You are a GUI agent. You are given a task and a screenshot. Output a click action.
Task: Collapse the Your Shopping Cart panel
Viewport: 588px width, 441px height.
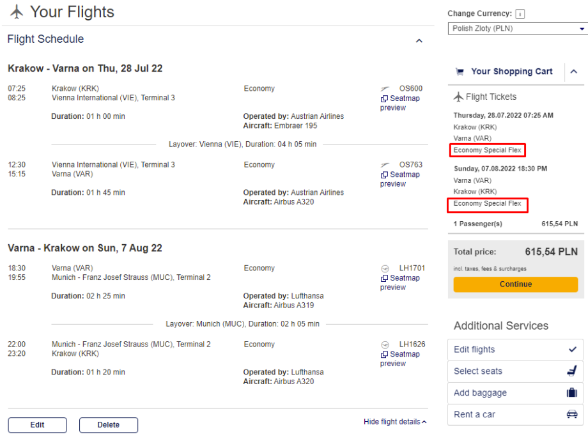[x=573, y=72]
